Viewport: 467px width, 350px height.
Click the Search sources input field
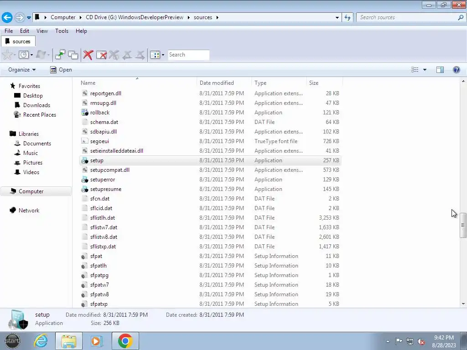click(407, 17)
